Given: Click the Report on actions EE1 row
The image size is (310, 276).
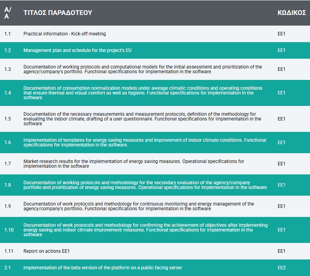Looking at the screenshot, I should 155,251.
